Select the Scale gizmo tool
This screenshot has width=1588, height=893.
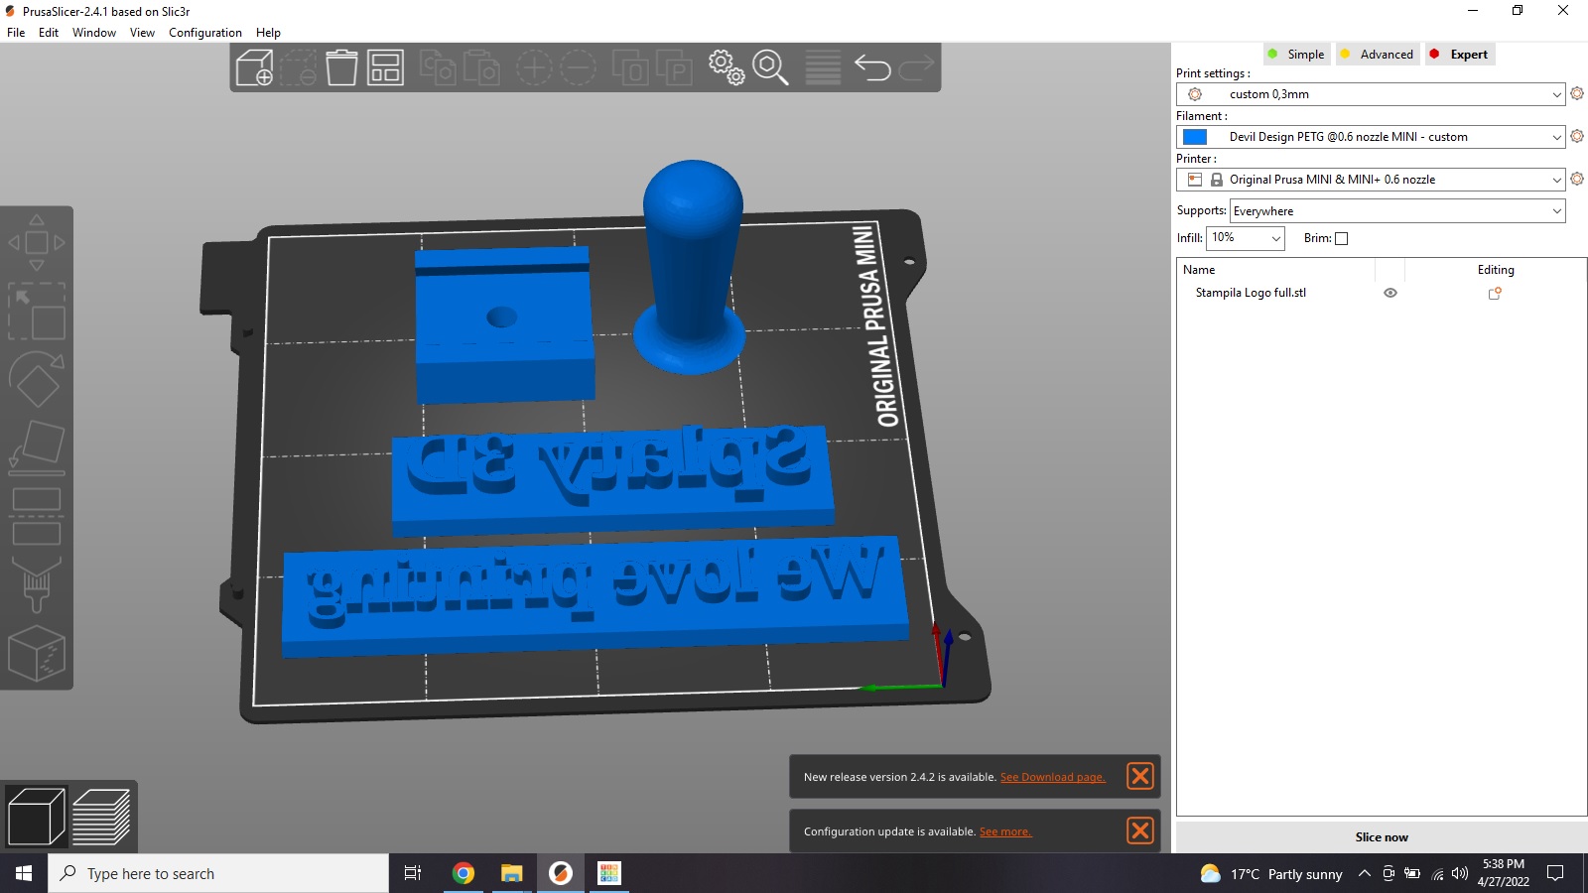point(37,312)
